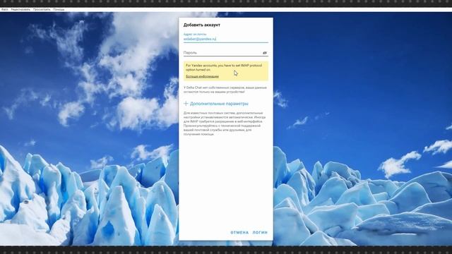Toggle password visibility eye icon
The width and height of the screenshot is (452, 254).
[265, 53]
